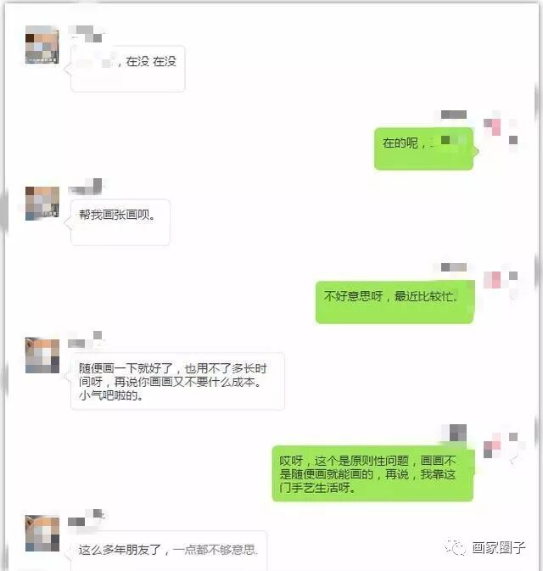Select the '帮我画张画呗。' message bubble
The width and height of the screenshot is (543, 571).
120,222
